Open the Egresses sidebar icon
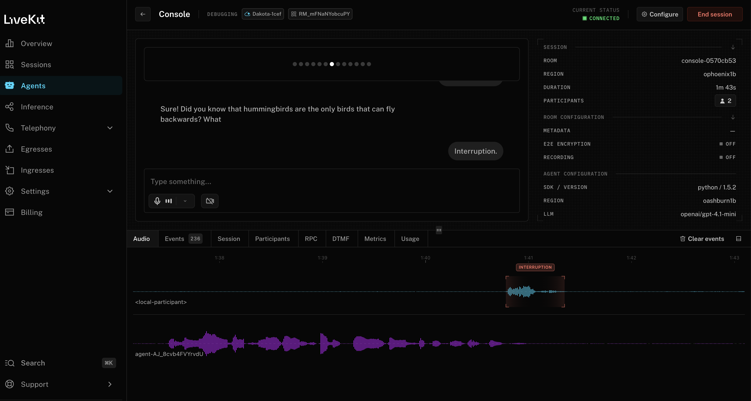 click(x=10, y=149)
